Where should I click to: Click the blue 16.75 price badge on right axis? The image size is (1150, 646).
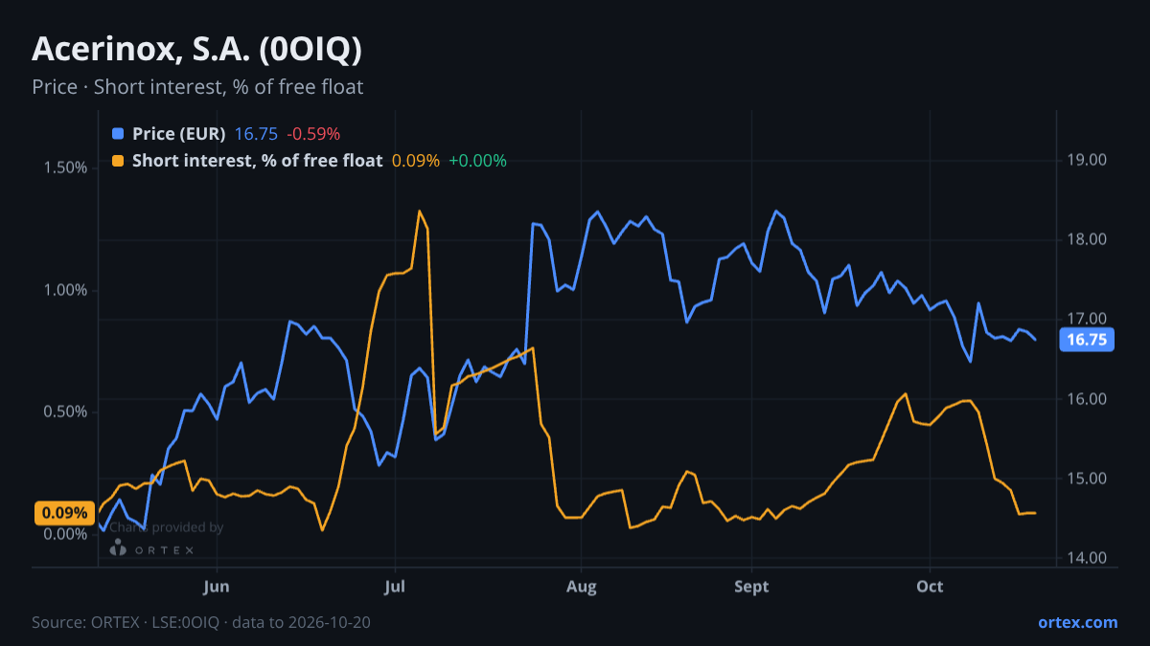point(1087,340)
